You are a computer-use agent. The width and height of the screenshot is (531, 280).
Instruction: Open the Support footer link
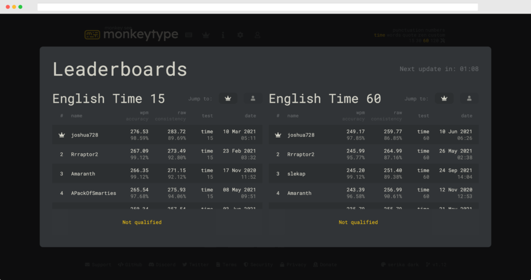[98, 264]
